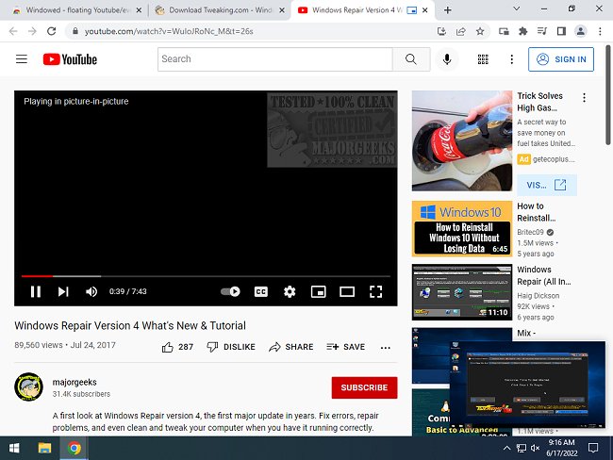Click the address bar URL
This screenshot has width=613, height=460.
[169, 31]
